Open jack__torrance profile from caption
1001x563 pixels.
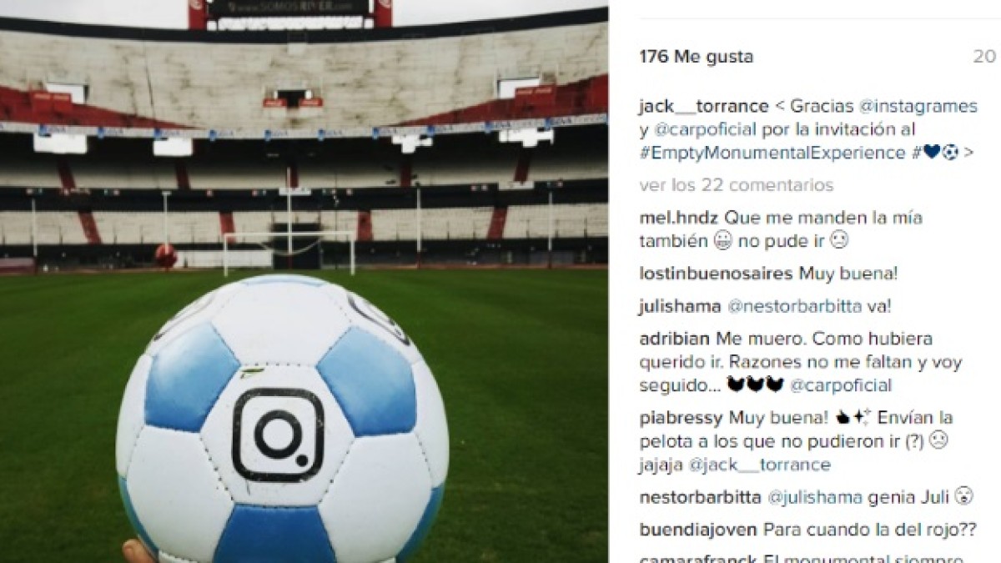tap(703, 106)
